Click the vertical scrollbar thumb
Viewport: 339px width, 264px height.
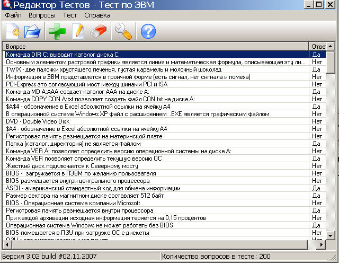tap(331, 63)
